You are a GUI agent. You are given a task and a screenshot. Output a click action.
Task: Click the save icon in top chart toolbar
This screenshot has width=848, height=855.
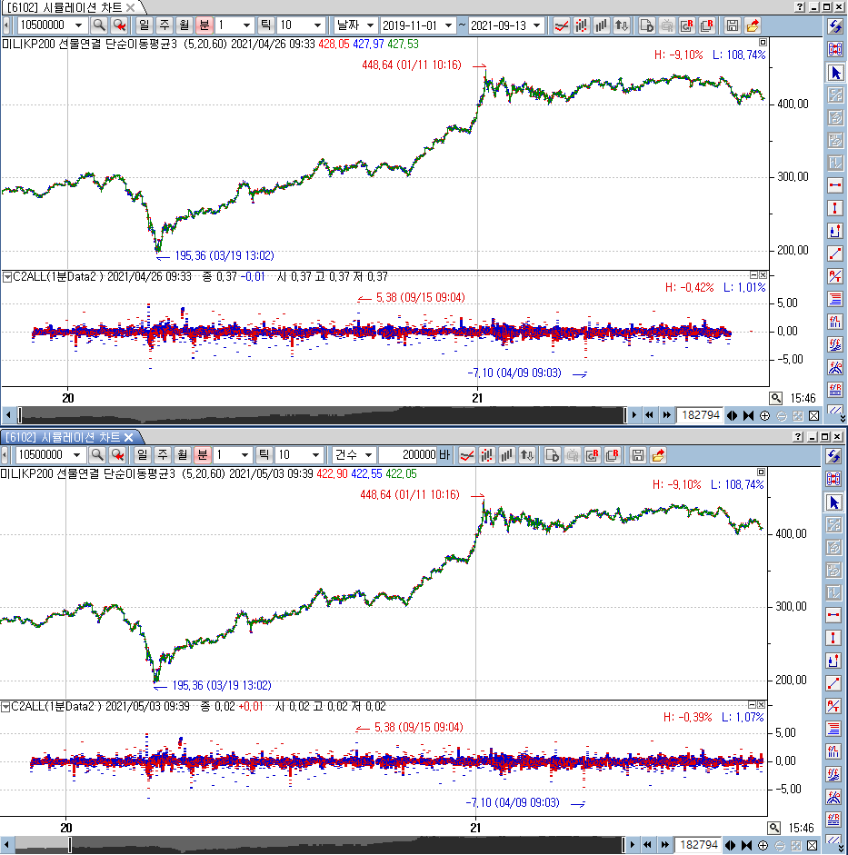click(x=732, y=25)
